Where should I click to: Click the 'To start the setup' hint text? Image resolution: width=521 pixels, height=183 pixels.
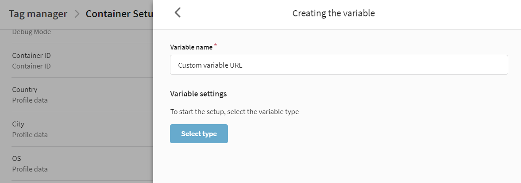[234, 112]
